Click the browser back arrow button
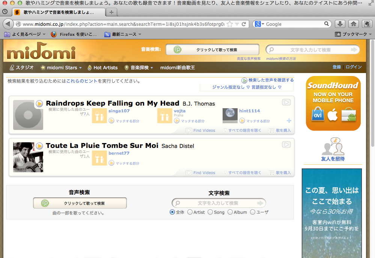This screenshot has height=258, width=375. click(x=8, y=24)
